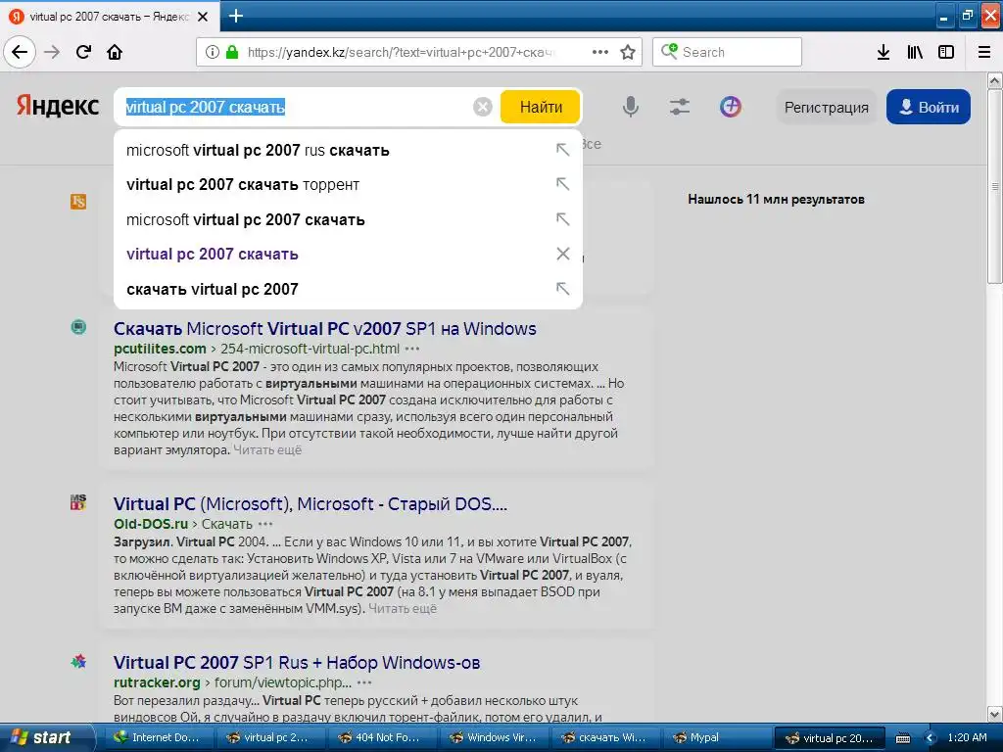Click the Регистрация button
1003x752 pixels.
827,107
